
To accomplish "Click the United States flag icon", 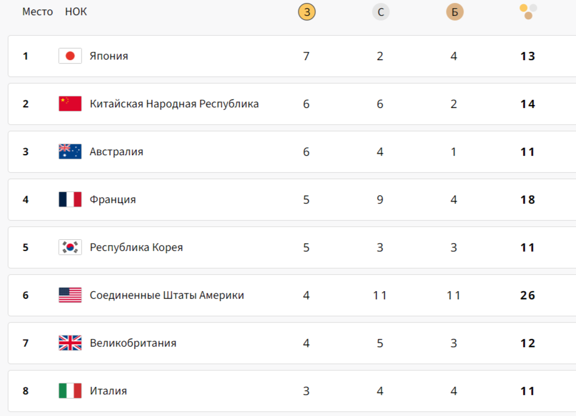I will point(70,295).
